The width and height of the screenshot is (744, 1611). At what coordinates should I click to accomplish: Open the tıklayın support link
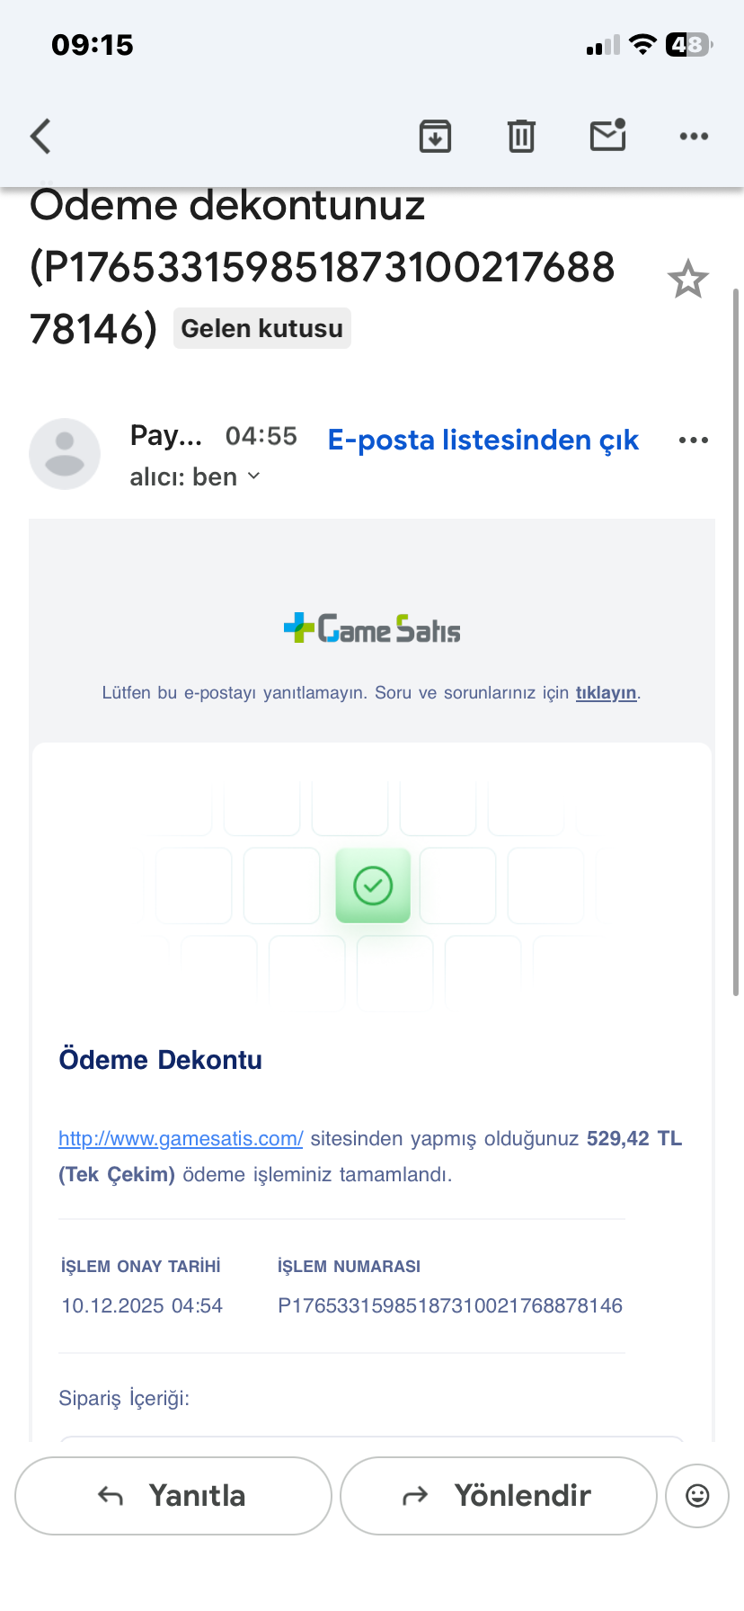pyautogui.click(x=606, y=693)
